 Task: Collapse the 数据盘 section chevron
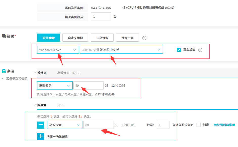35,105
